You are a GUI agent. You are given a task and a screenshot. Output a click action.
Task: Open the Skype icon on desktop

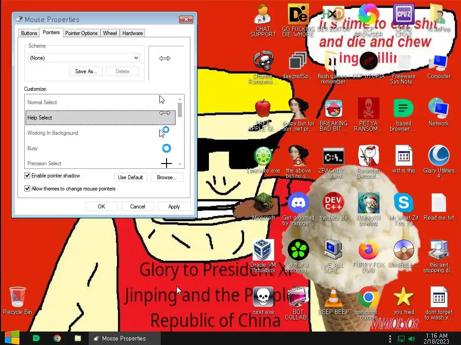pyautogui.click(x=403, y=203)
